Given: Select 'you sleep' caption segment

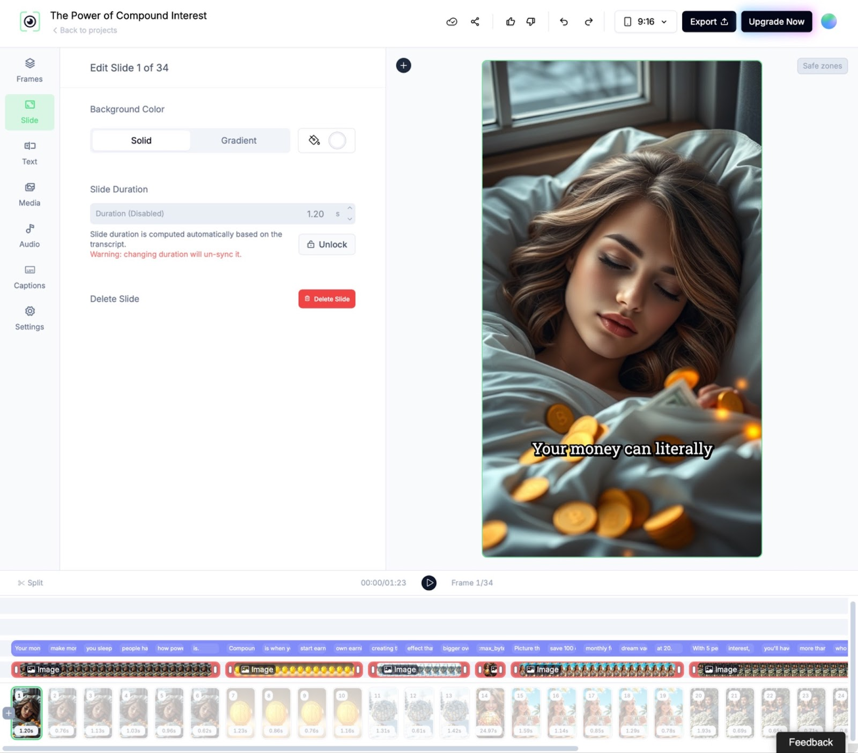Looking at the screenshot, I should (x=99, y=648).
